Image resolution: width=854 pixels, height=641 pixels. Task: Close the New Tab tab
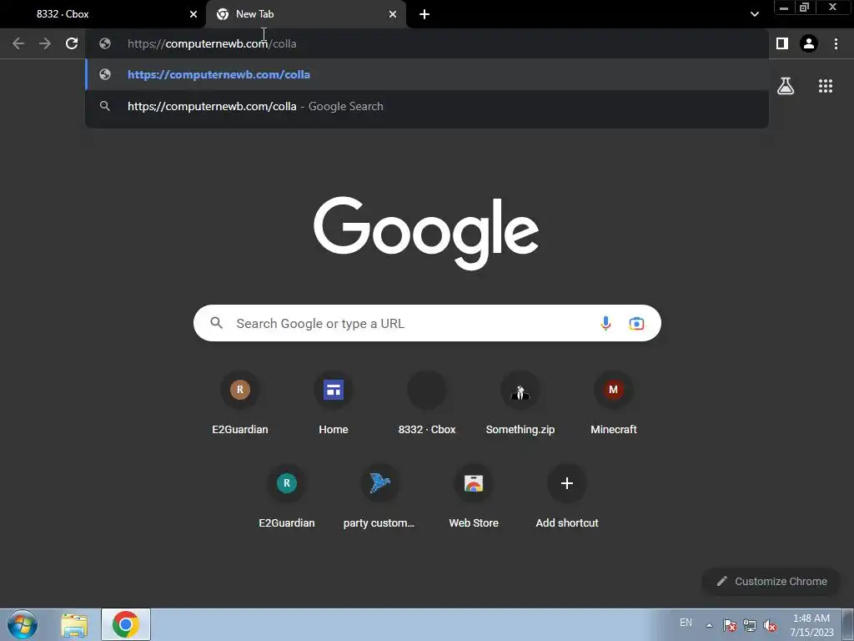(393, 14)
